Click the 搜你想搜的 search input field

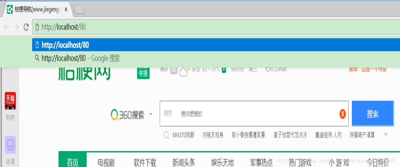[253, 113]
